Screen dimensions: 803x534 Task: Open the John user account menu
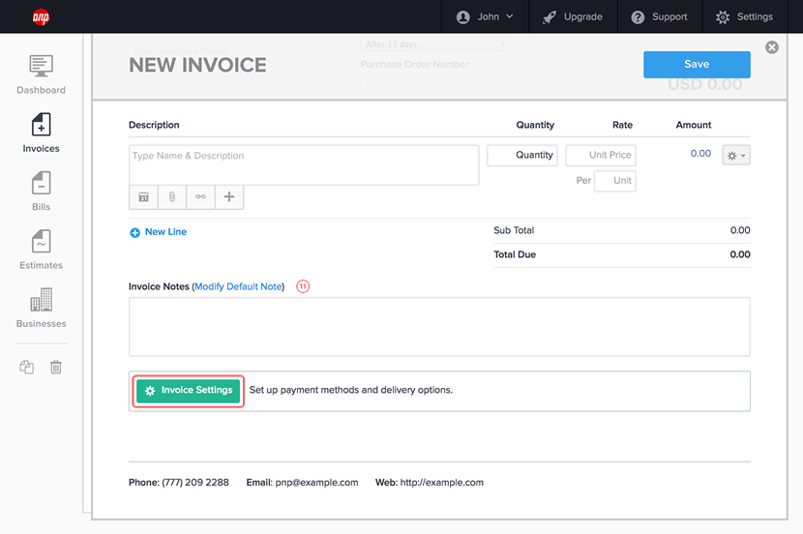(x=485, y=16)
